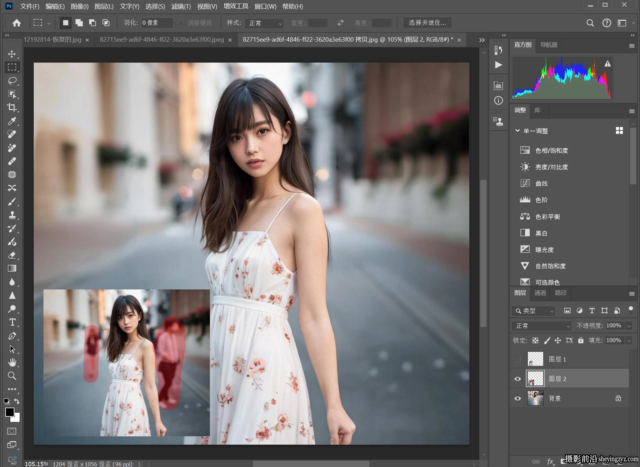Switch to the 导航器 tab
The height and width of the screenshot is (467, 640).
coord(549,45)
